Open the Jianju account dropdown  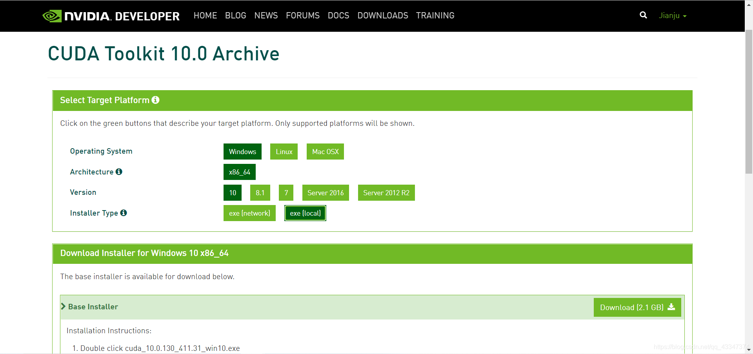(x=673, y=16)
